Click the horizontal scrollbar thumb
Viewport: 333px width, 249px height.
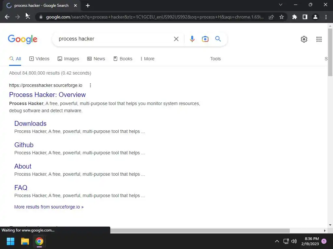click(x=200, y=231)
